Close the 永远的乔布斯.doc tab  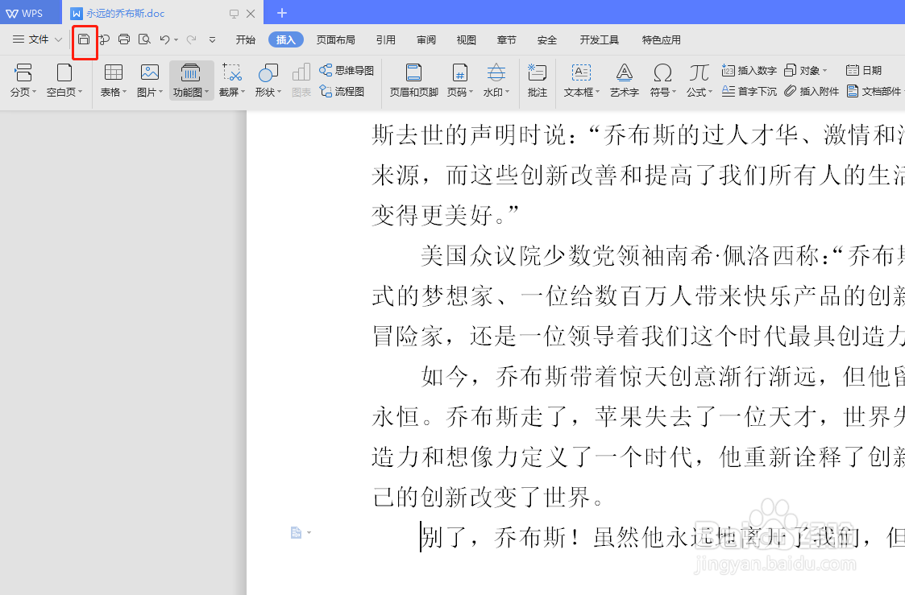[251, 13]
